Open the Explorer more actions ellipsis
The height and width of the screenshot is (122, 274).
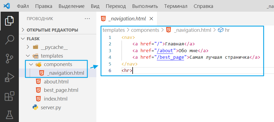point(87,19)
